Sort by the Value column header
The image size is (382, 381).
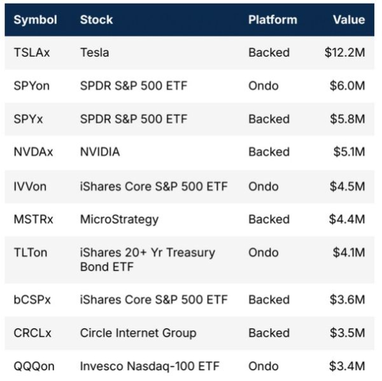coord(348,20)
